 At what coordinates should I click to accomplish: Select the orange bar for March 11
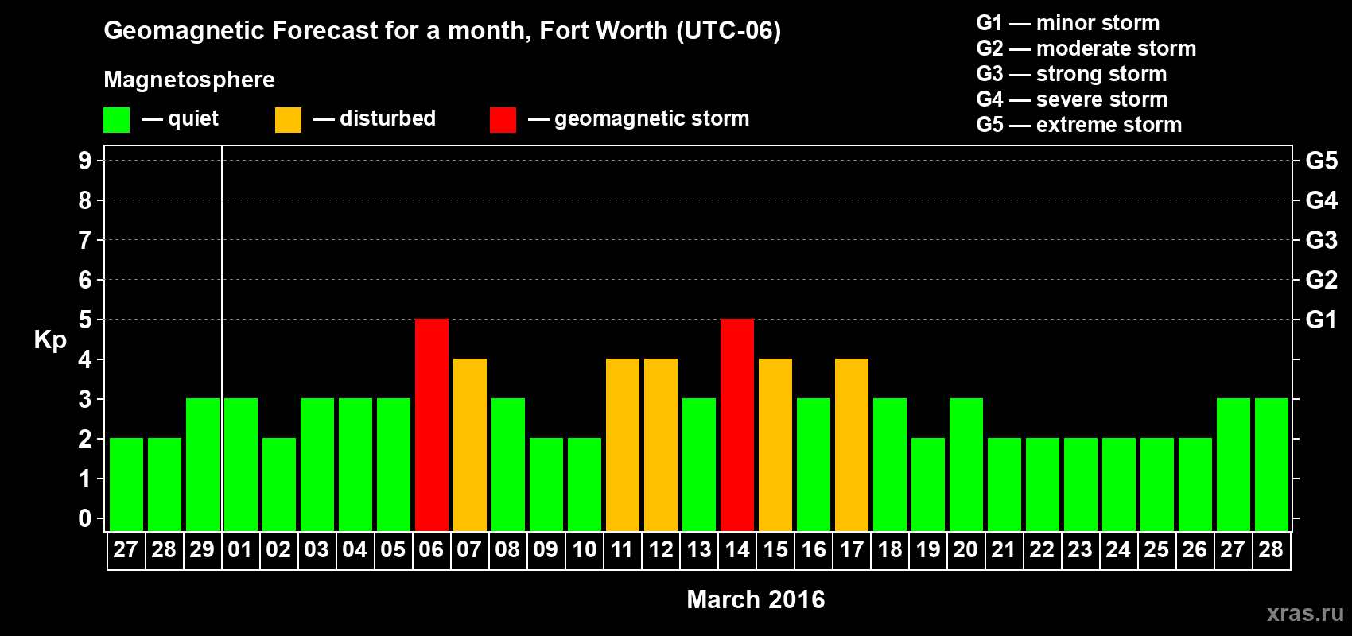[x=623, y=445]
